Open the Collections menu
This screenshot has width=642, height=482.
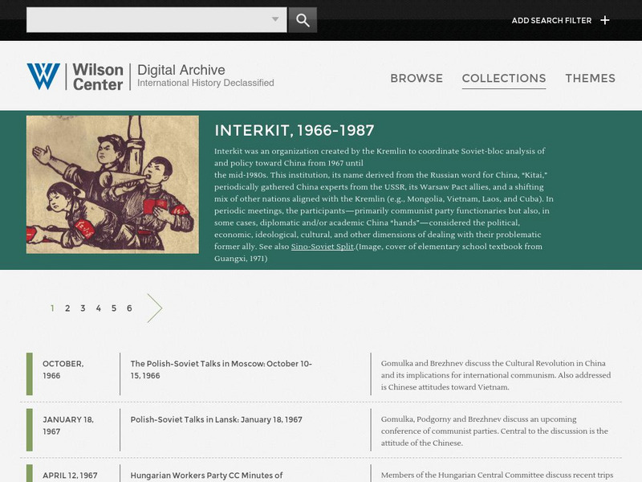(504, 78)
